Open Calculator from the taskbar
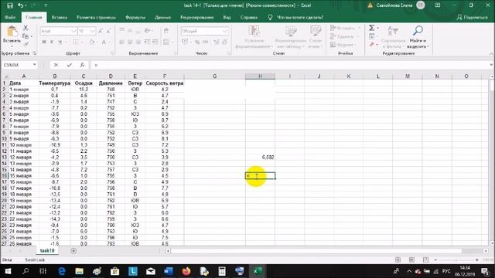Viewport: 495px width, 278px height. tap(222, 271)
